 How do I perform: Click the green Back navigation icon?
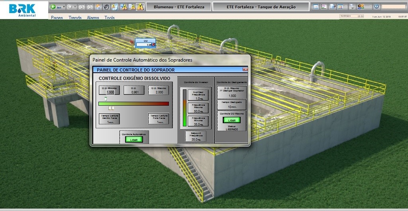(x=53, y=7)
